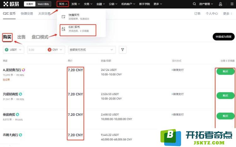The image size is (236, 147).
Task: Click 购买 button for 俸薪商贸
Action: tap(226, 116)
